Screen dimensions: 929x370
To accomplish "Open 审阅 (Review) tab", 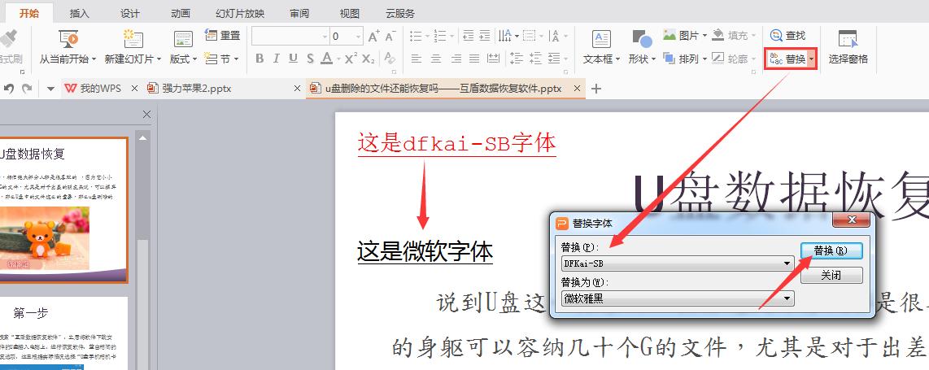I will (x=299, y=14).
